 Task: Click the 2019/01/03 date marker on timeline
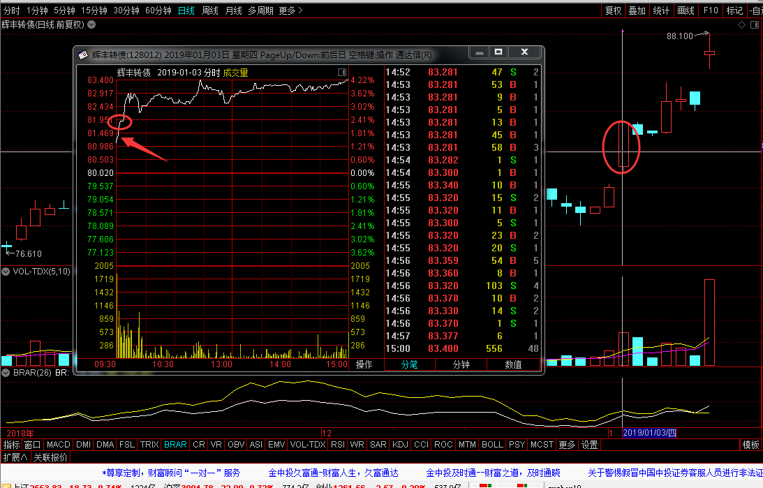(650, 433)
